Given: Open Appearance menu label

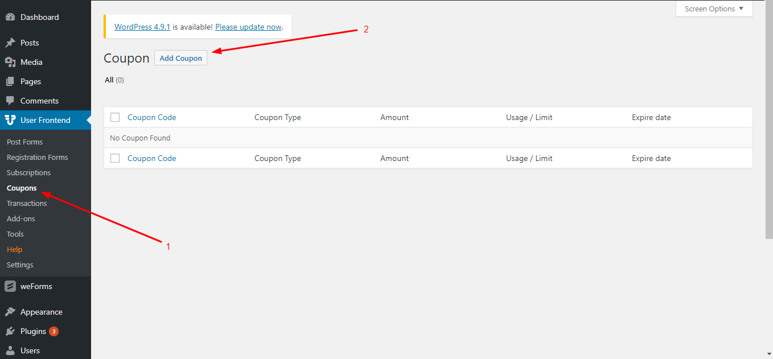Looking at the screenshot, I should pos(42,312).
